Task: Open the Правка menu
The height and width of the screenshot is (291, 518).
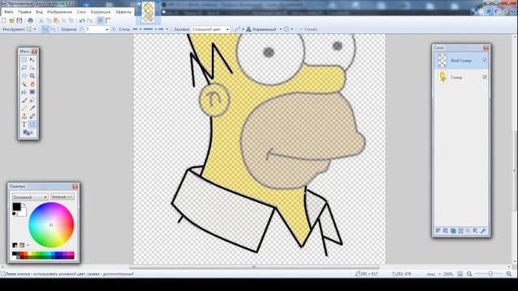Action: 25,12
